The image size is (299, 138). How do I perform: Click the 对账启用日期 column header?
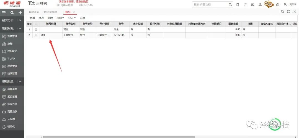click(174, 24)
